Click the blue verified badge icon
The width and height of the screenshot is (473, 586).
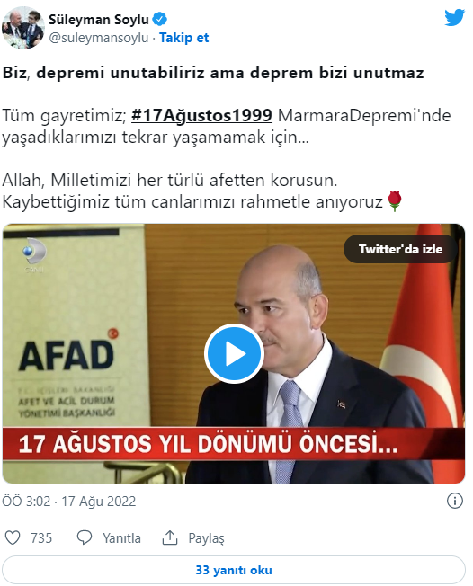(160, 19)
